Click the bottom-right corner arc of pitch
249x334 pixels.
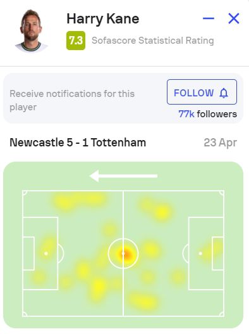[x=222, y=314]
